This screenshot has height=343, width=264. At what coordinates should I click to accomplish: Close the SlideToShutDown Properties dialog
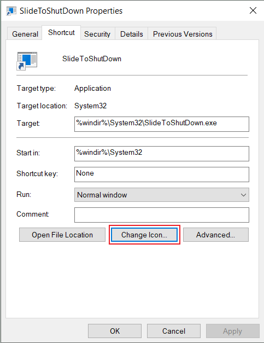click(253, 10)
